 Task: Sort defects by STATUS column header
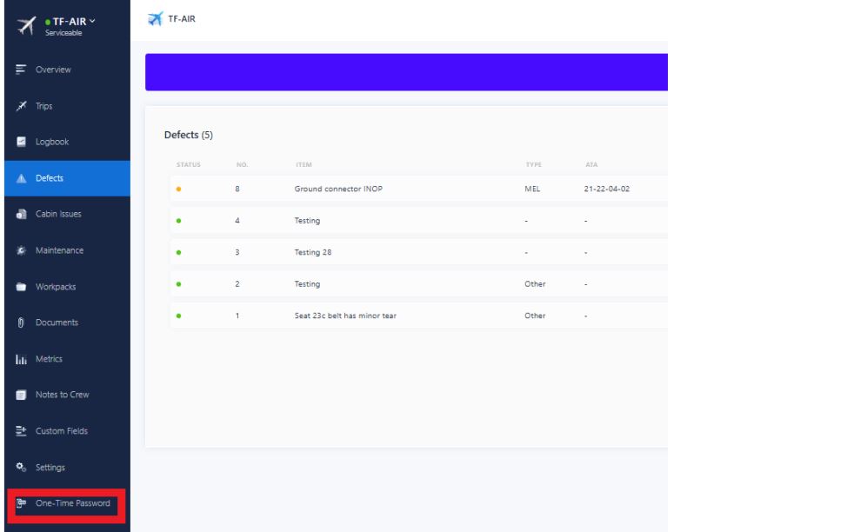[189, 164]
